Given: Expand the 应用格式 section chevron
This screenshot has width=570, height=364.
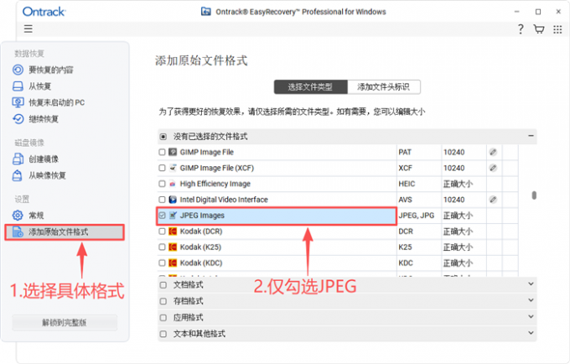Looking at the screenshot, I should (x=531, y=316).
